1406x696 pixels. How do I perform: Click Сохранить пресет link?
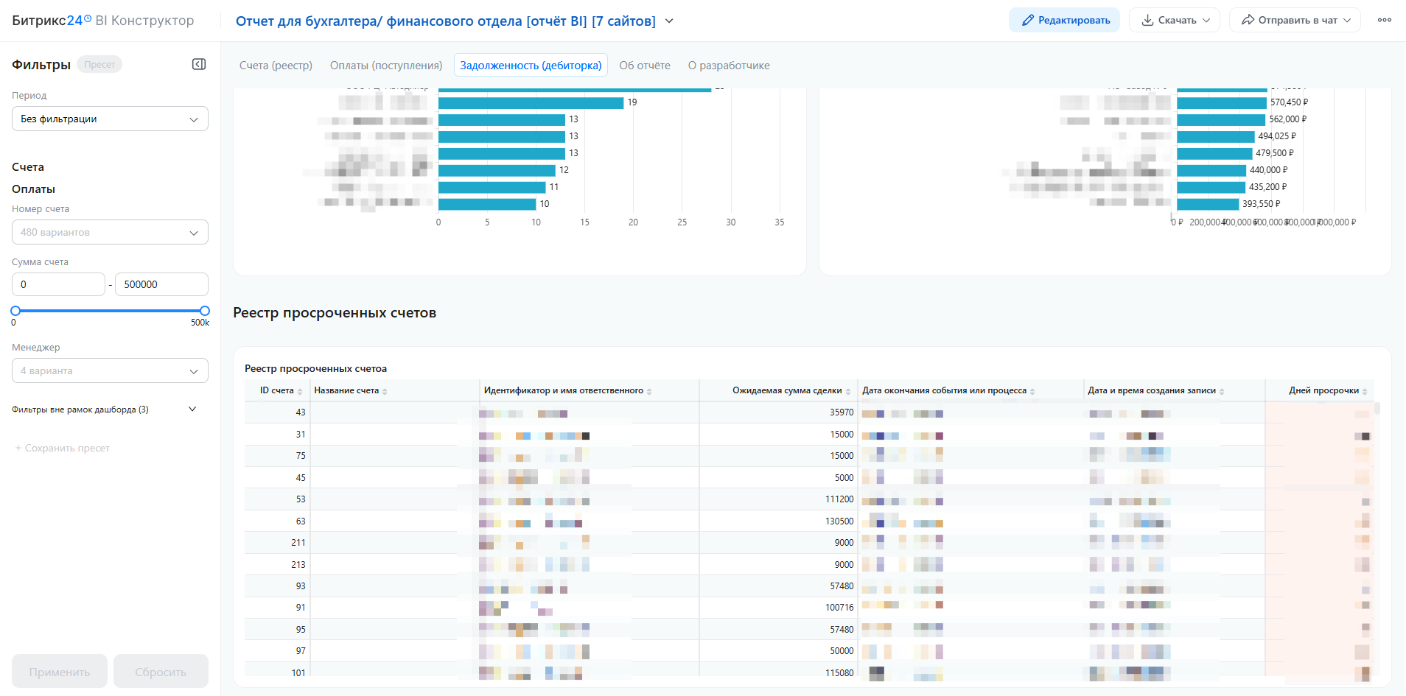coord(63,448)
